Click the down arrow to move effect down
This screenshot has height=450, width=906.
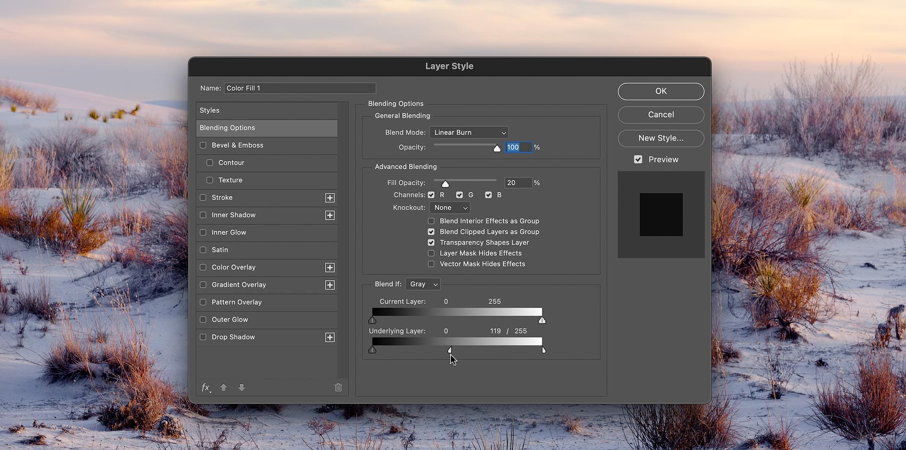[x=242, y=387]
